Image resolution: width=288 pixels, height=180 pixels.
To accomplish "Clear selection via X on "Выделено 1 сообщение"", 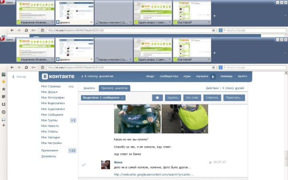I will click(122, 98).
